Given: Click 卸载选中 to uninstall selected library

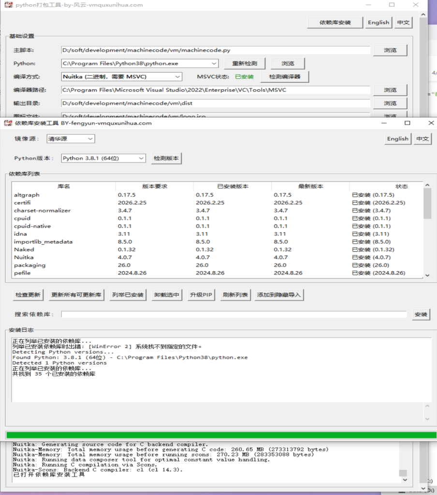Looking at the screenshot, I should coord(166,294).
